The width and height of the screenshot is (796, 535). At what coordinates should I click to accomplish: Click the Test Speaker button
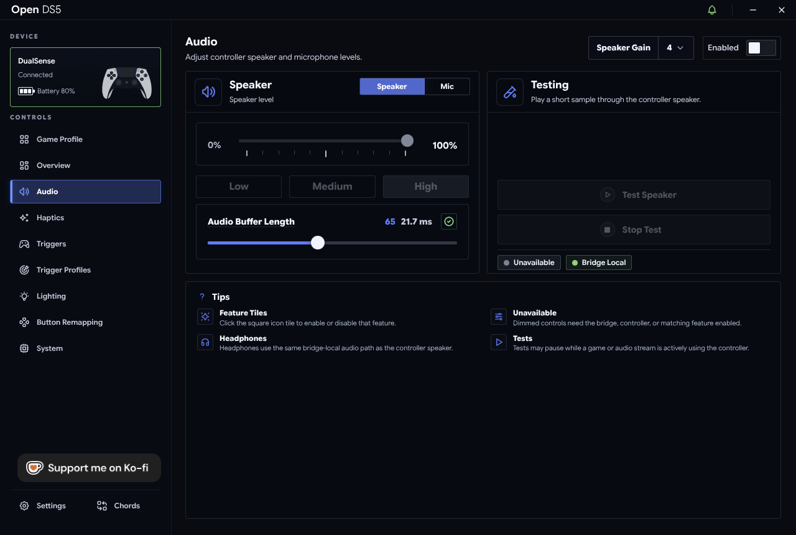click(634, 195)
